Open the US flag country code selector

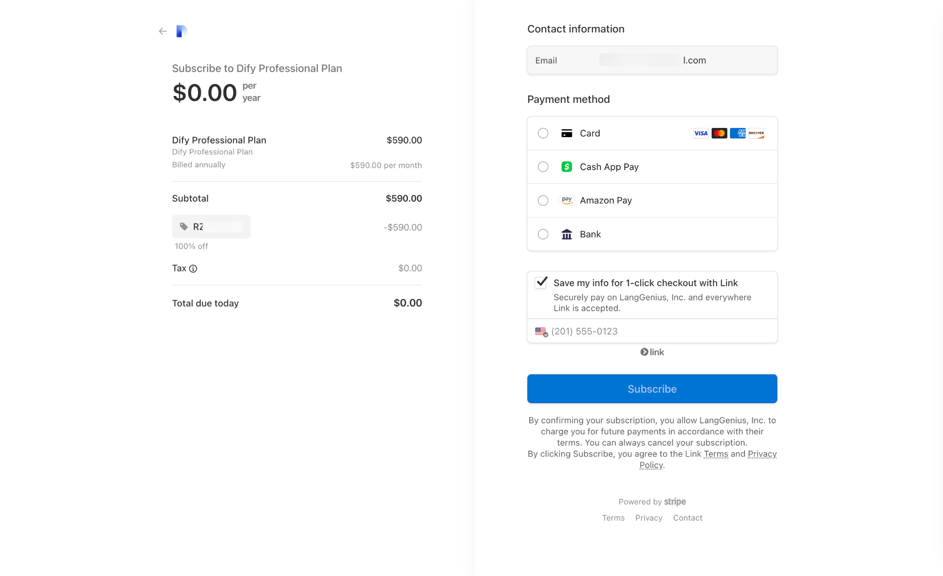(541, 331)
